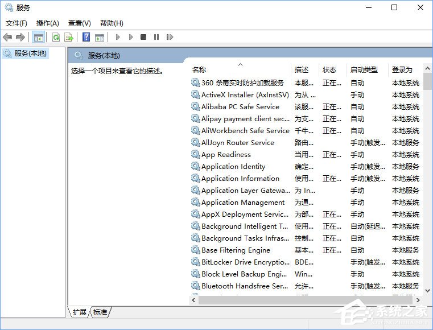
Task: Click gear icon next to App Readiness
Action: point(196,154)
